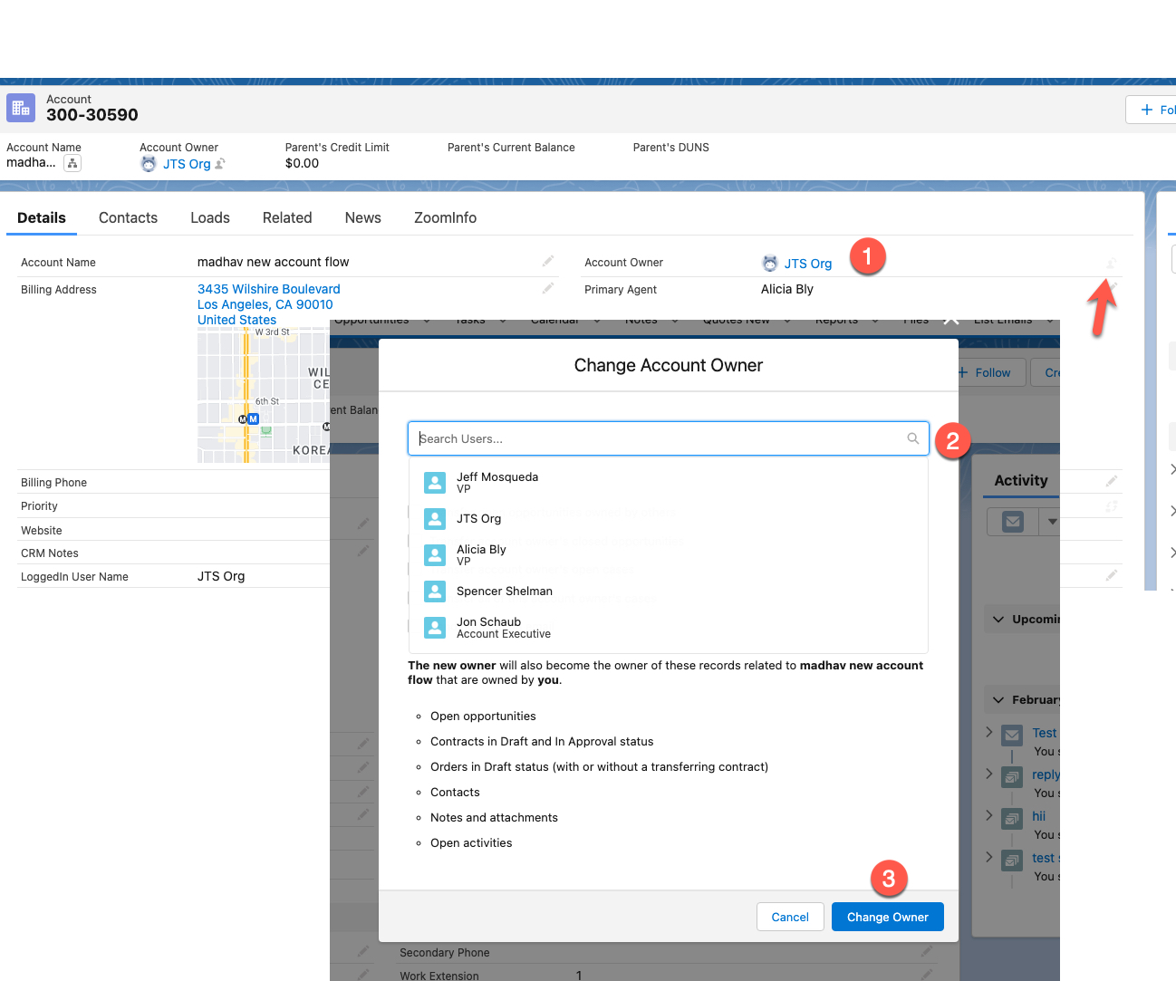Edit Billing Address with its pencil icon
1176x981 pixels.
548,289
